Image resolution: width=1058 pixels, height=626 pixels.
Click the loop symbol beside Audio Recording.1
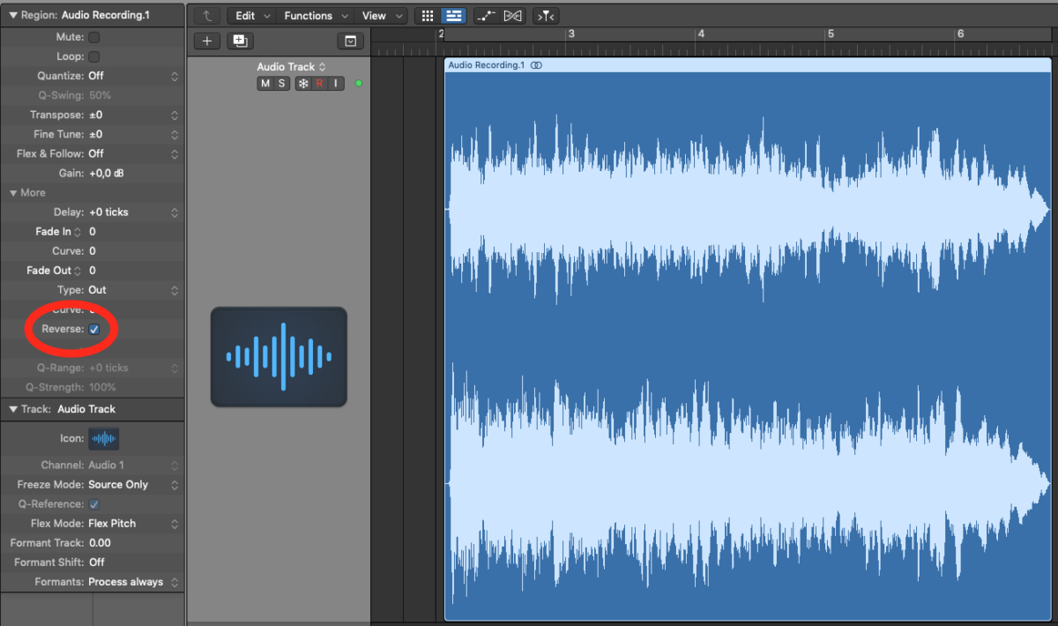tap(536, 65)
